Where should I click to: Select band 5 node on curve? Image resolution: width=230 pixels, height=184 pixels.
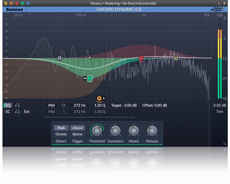tap(176, 58)
